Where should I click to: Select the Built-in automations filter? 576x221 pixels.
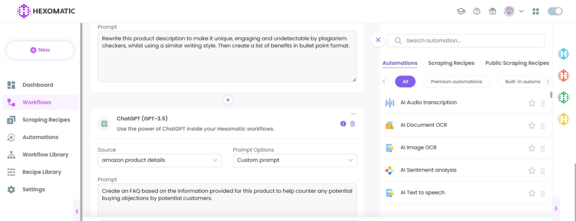click(x=520, y=82)
